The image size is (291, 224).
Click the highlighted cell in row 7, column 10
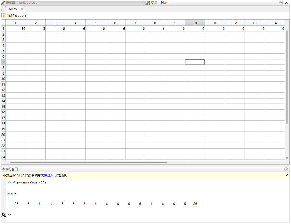(195, 62)
